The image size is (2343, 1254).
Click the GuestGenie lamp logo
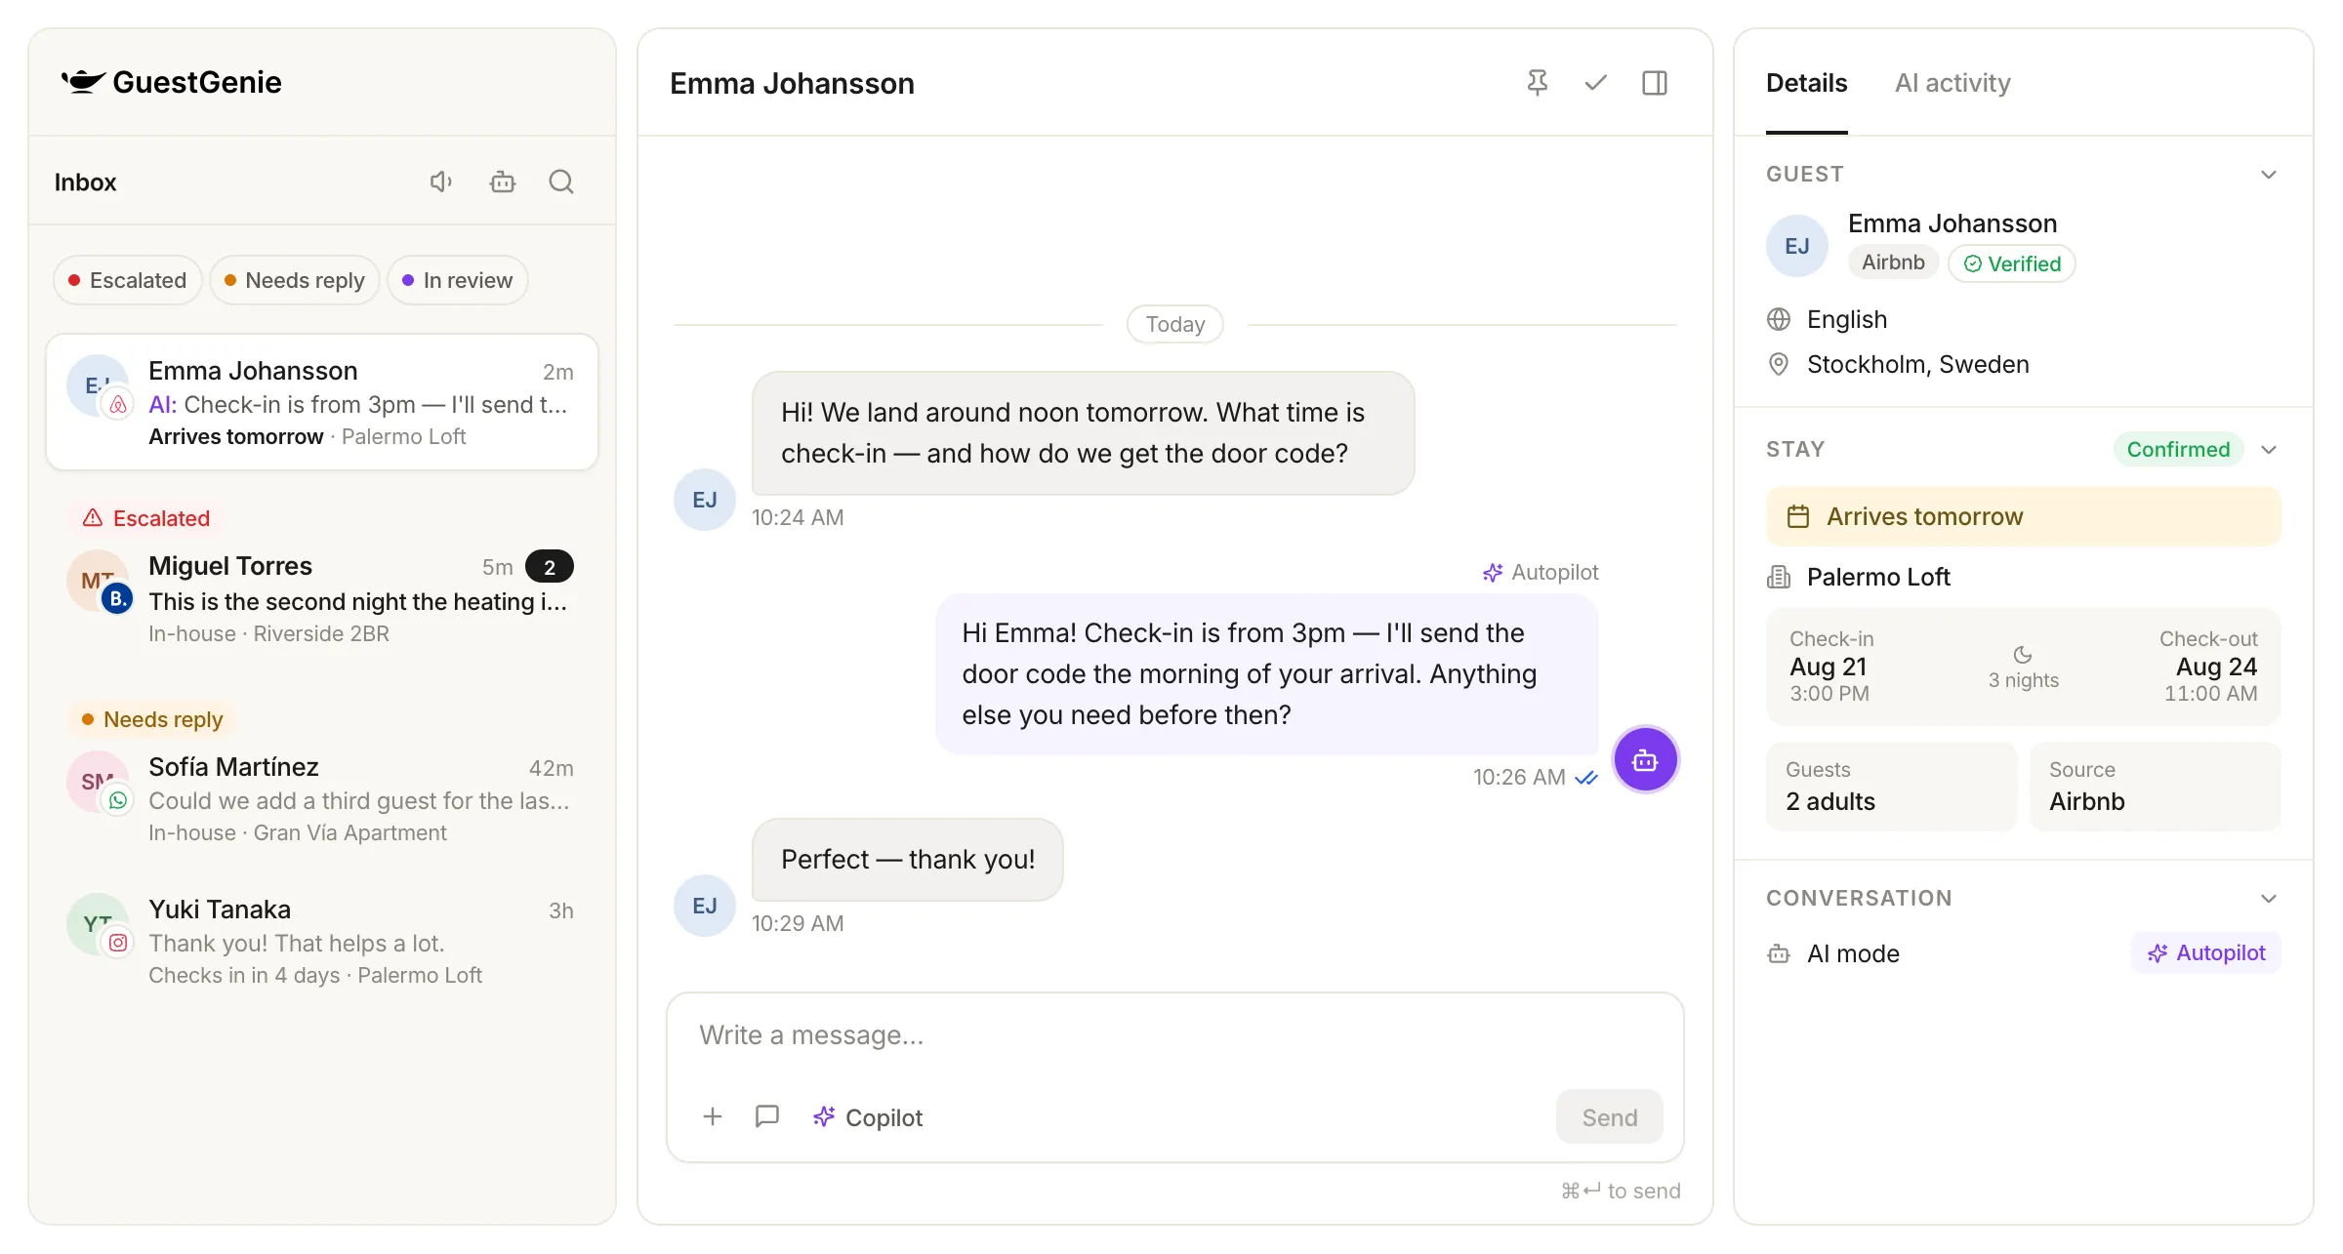pyautogui.click(x=83, y=82)
